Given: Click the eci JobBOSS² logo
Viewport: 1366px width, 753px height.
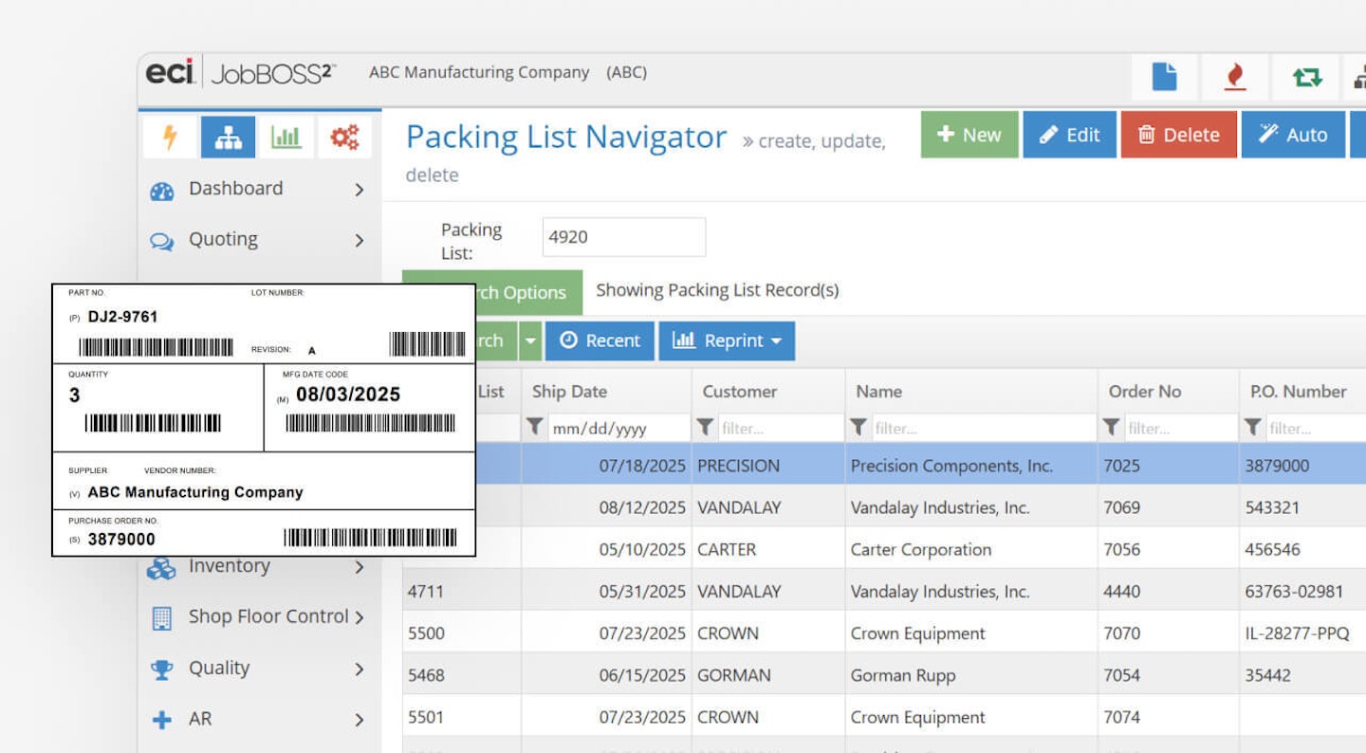Looking at the screenshot, I should [x=240, y=73].
